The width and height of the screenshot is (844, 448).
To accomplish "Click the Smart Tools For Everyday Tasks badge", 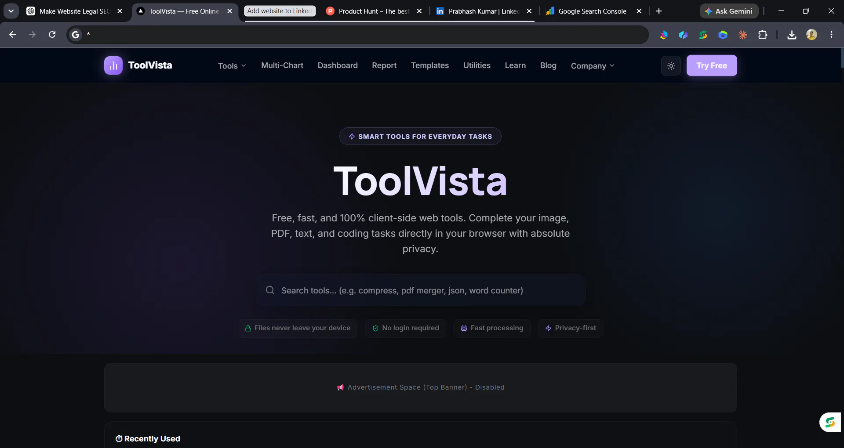I will 420,136.
